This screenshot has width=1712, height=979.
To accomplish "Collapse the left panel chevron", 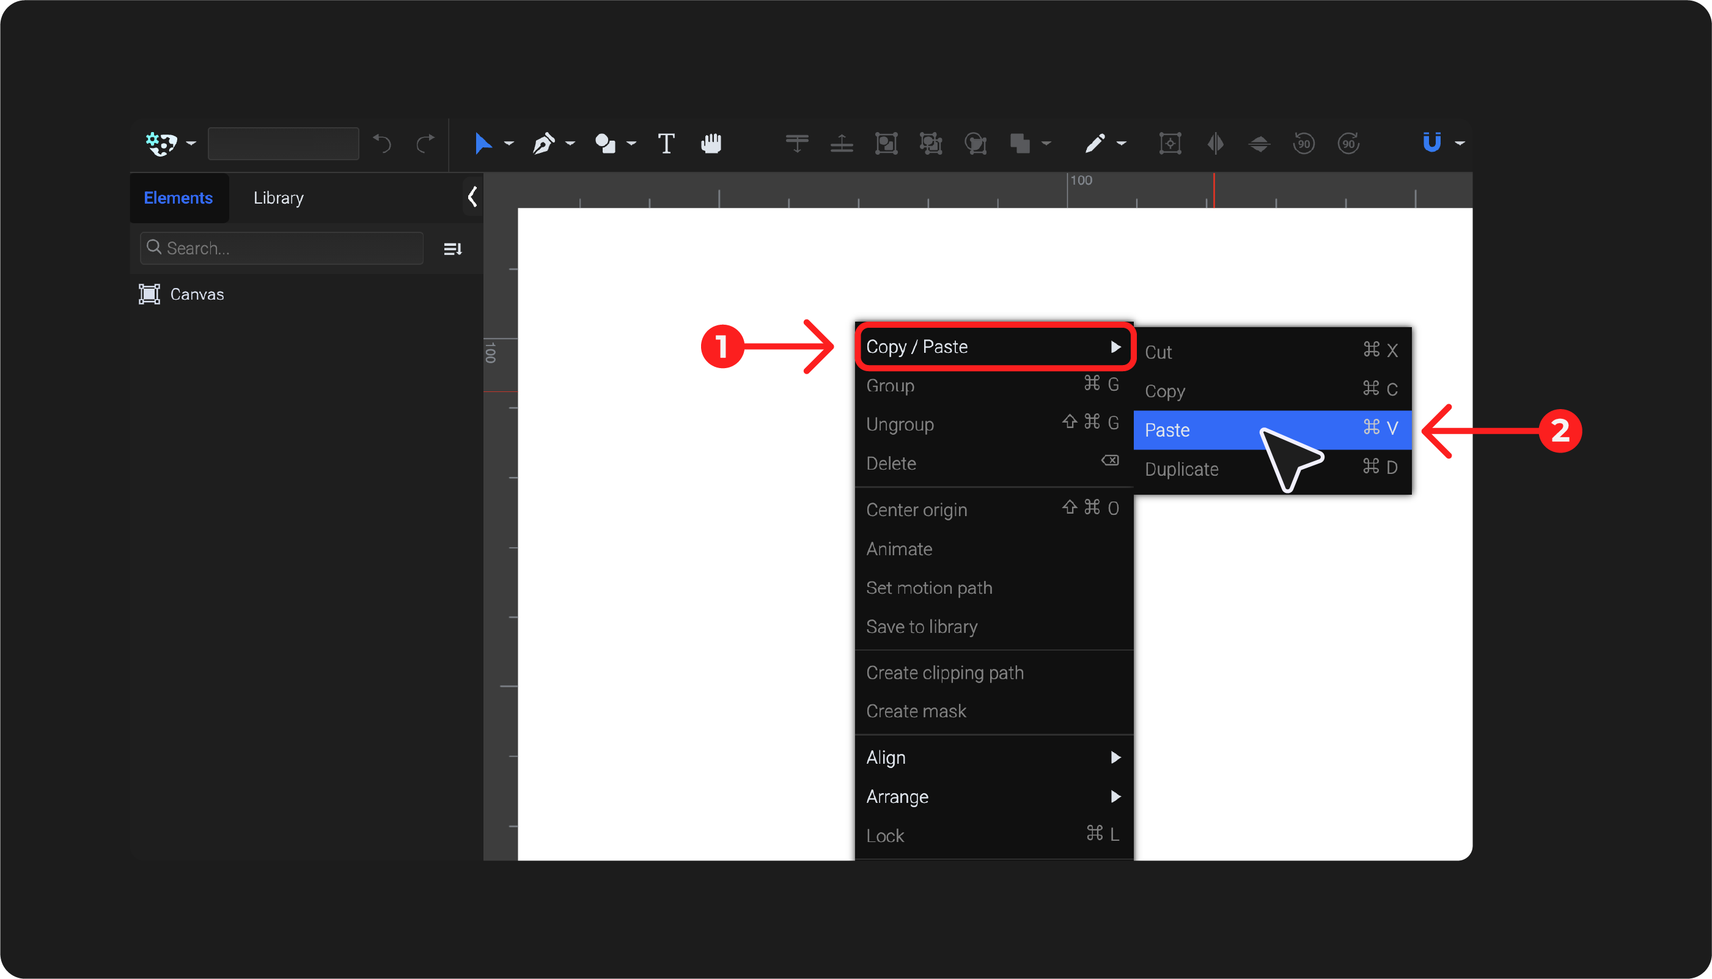I will [x=472, y=197].
